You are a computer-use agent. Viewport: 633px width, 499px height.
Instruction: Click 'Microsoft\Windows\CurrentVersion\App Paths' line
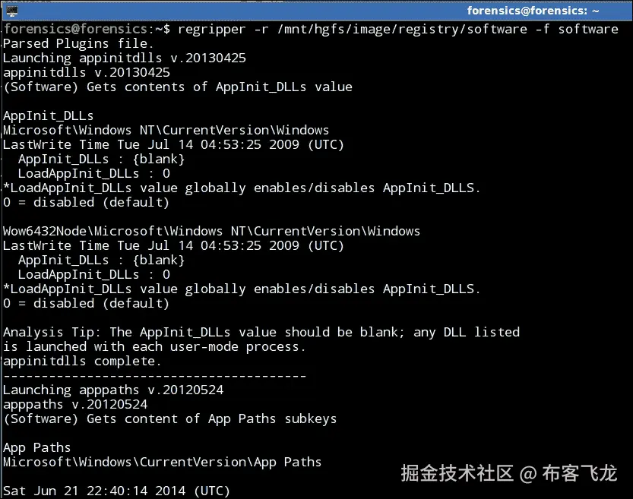pos(163,462)
